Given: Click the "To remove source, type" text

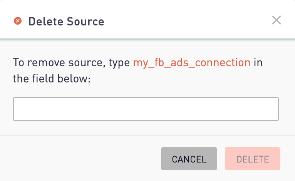Looking at the screenshot, I should 71,62.
